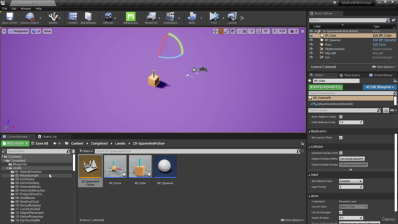Maximize the viewport with corner icon
The image size is (398, 224).
point(302,31)
